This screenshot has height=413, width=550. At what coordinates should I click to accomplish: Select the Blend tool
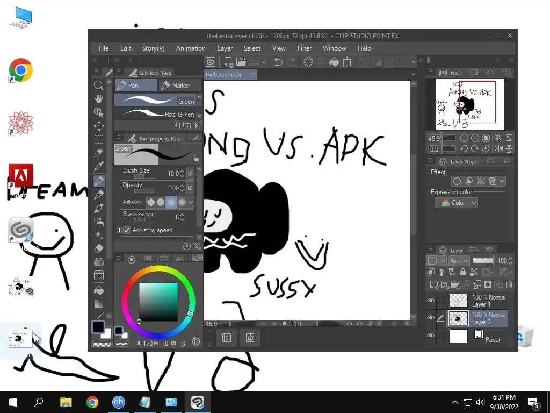coord(99,262)
